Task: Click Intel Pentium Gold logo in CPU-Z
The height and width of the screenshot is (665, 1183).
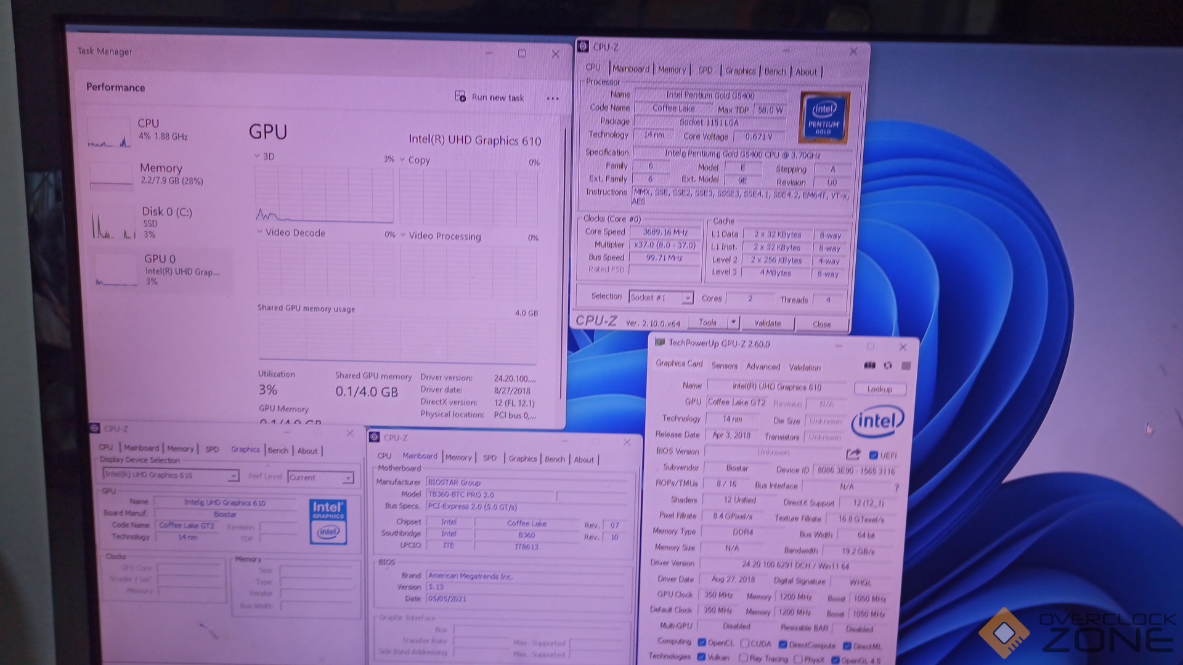Action: coord(824,118)
